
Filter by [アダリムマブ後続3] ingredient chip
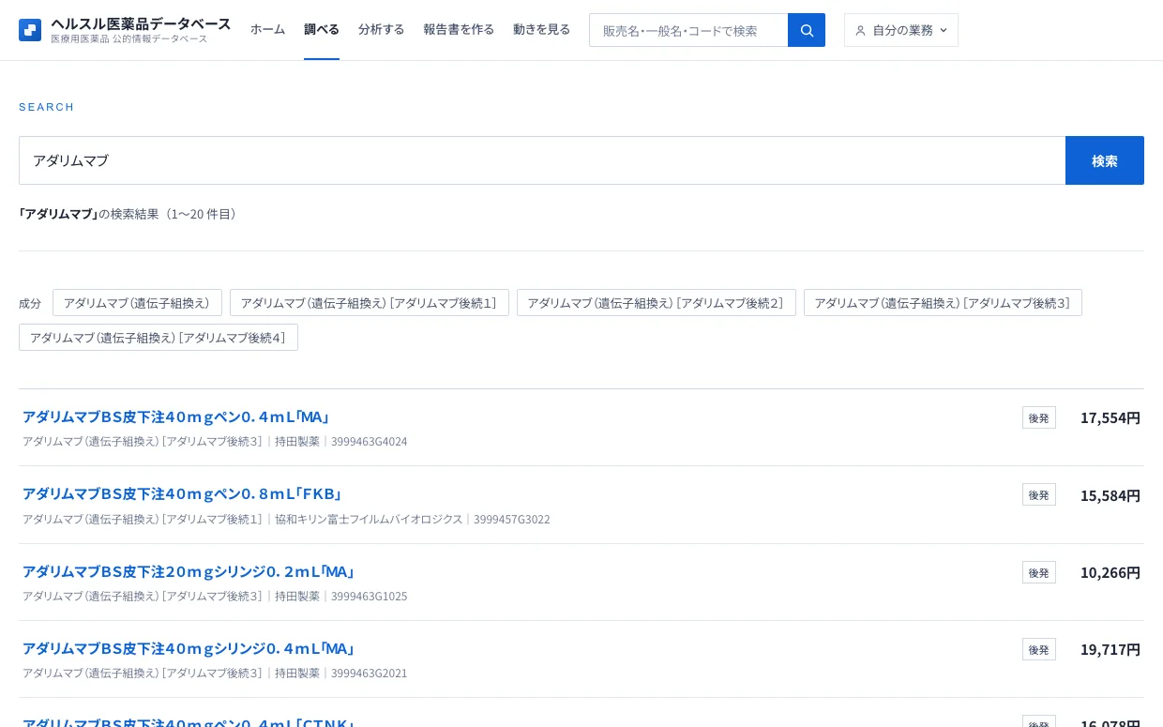click(x=943, y=302)
